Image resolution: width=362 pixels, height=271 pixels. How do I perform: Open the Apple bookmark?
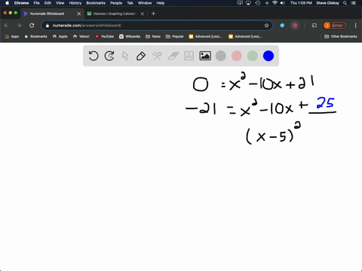coord(60,36)
